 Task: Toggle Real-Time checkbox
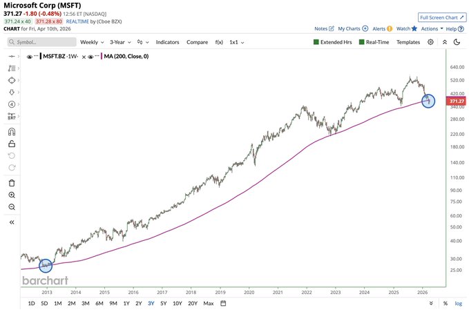pos(374,42)
